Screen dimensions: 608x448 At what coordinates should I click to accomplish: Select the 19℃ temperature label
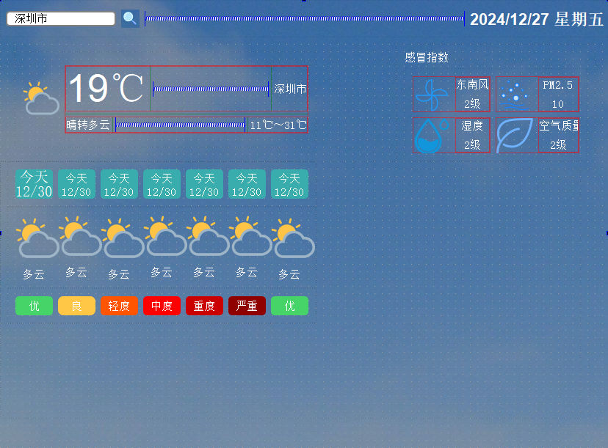pyautogui.click(x=107, y=89)
